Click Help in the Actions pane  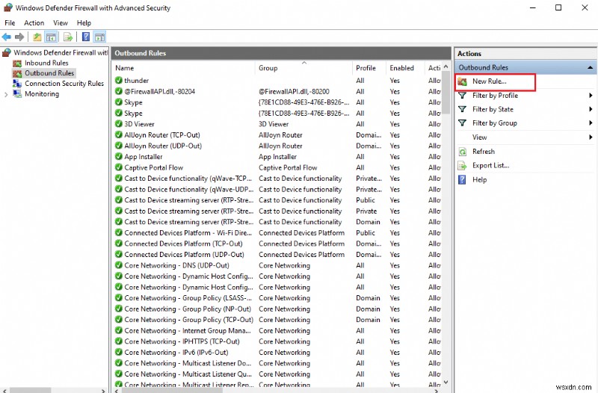(479, 179)
